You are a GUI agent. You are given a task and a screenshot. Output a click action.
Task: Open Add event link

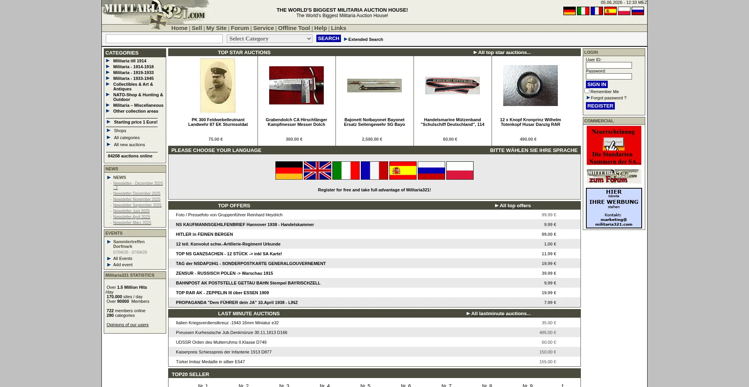coord(122,265)
